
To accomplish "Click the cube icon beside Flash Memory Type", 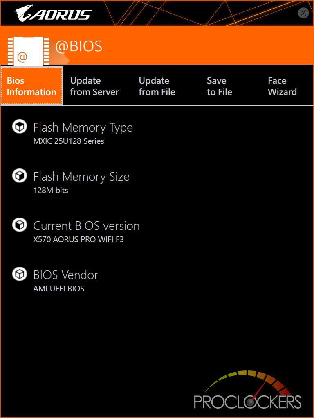I will tap(20, 127).
